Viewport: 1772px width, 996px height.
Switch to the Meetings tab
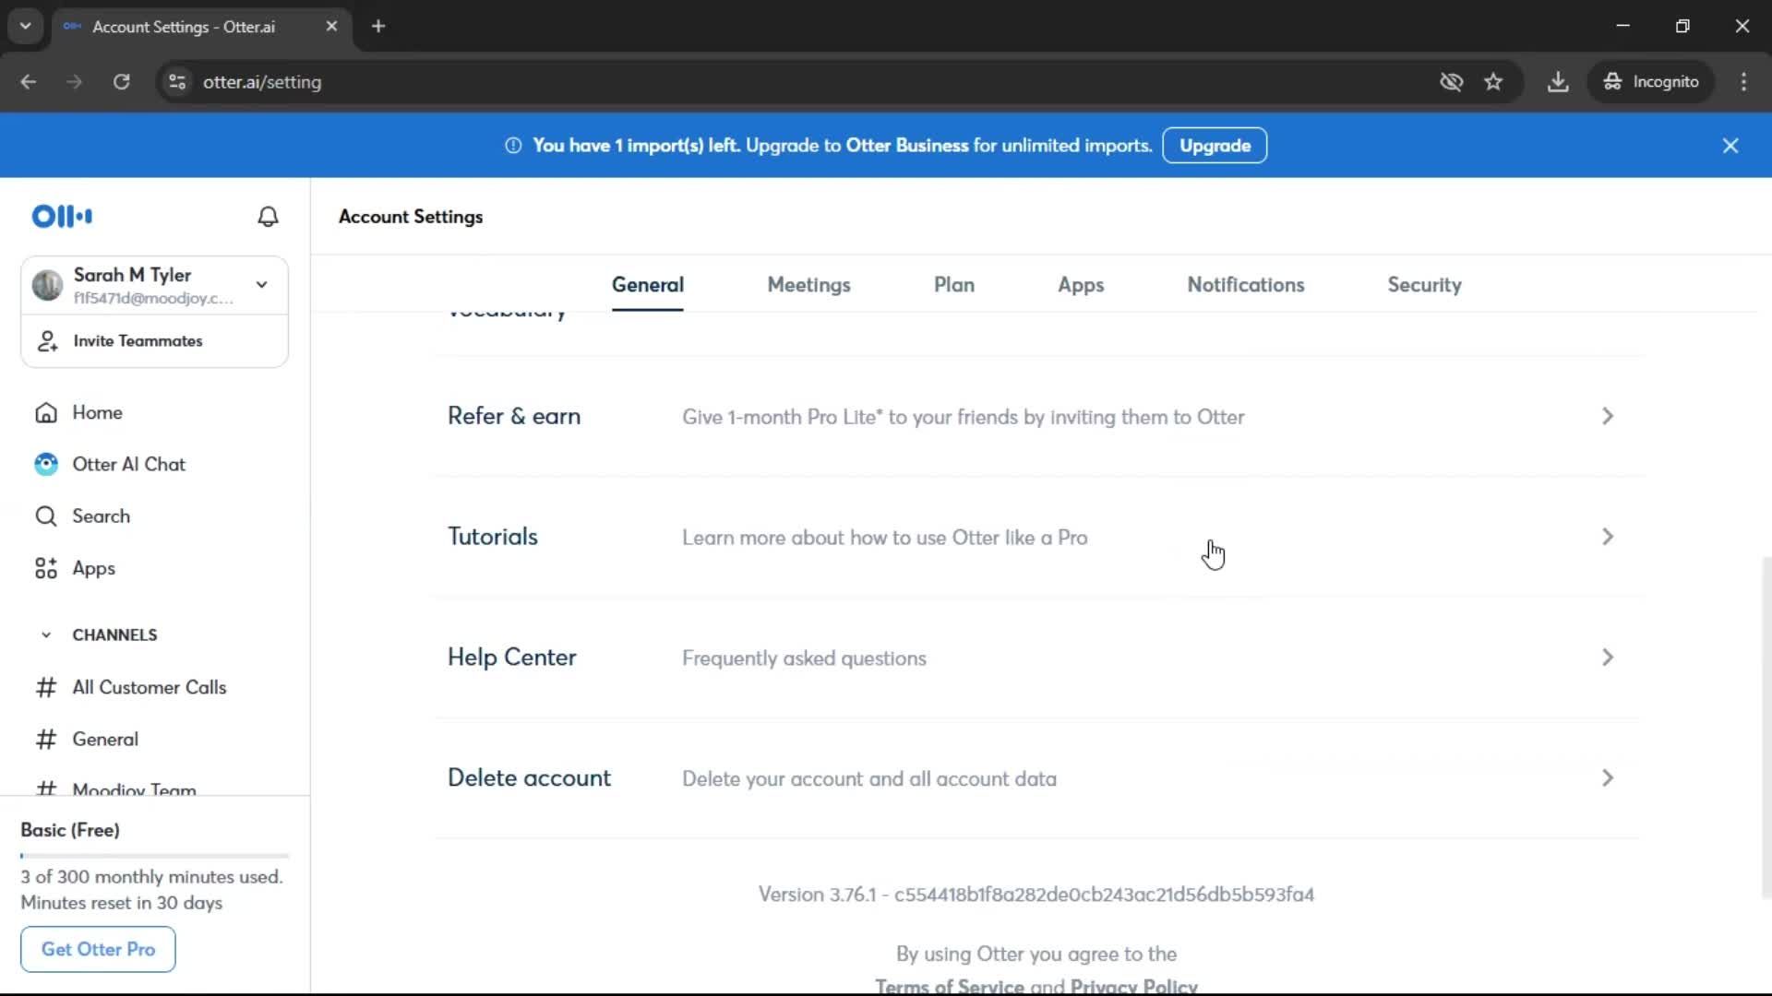(x=808, y=285)
